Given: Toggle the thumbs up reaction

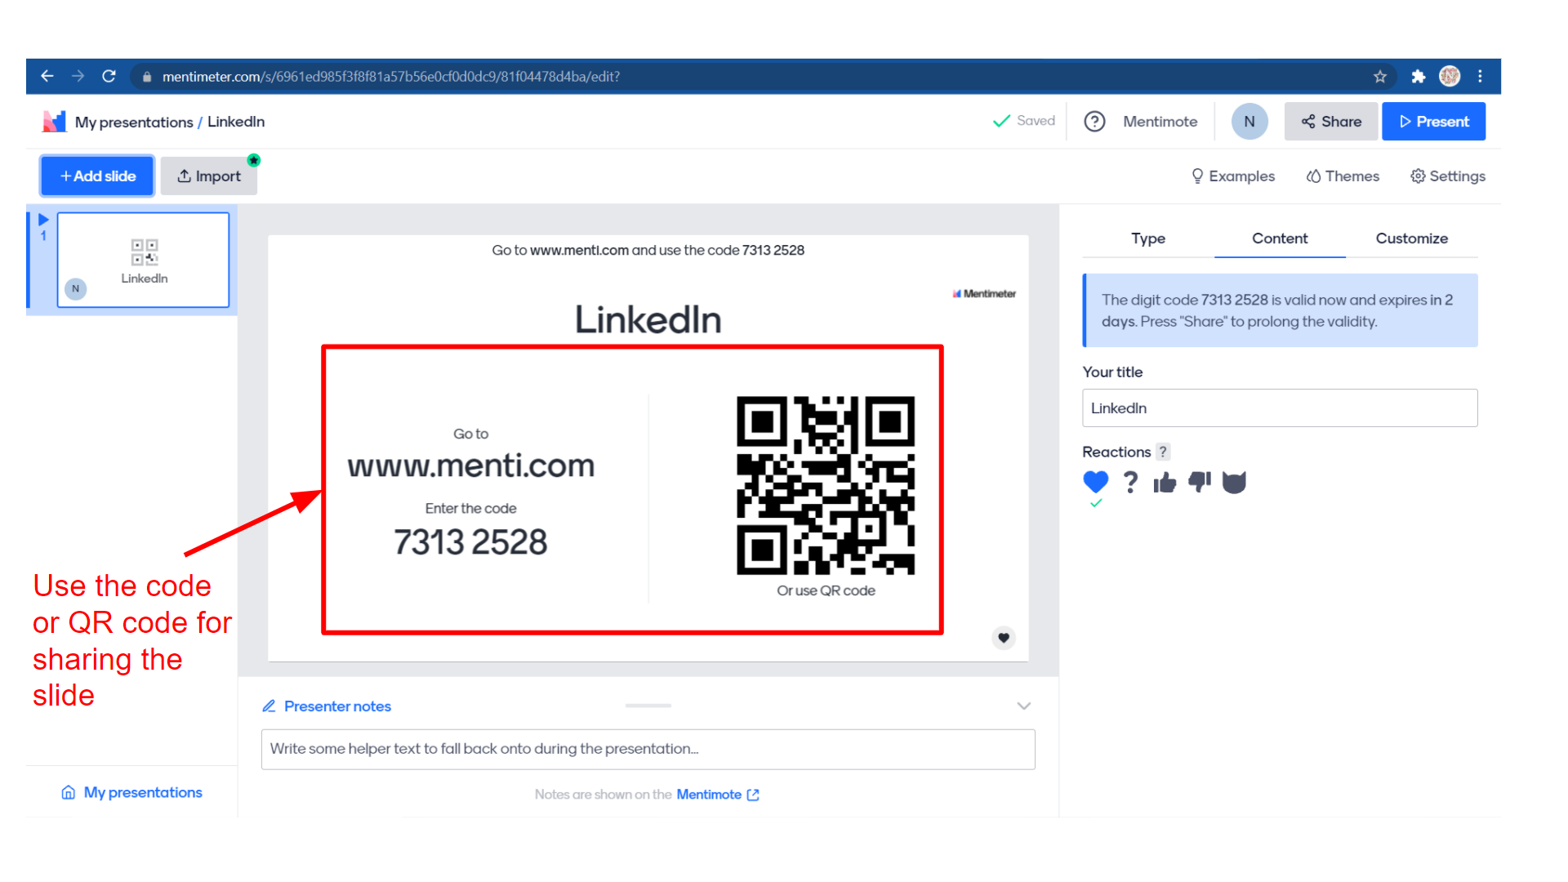Looking at the screenshot, I should coord(1165,483).
